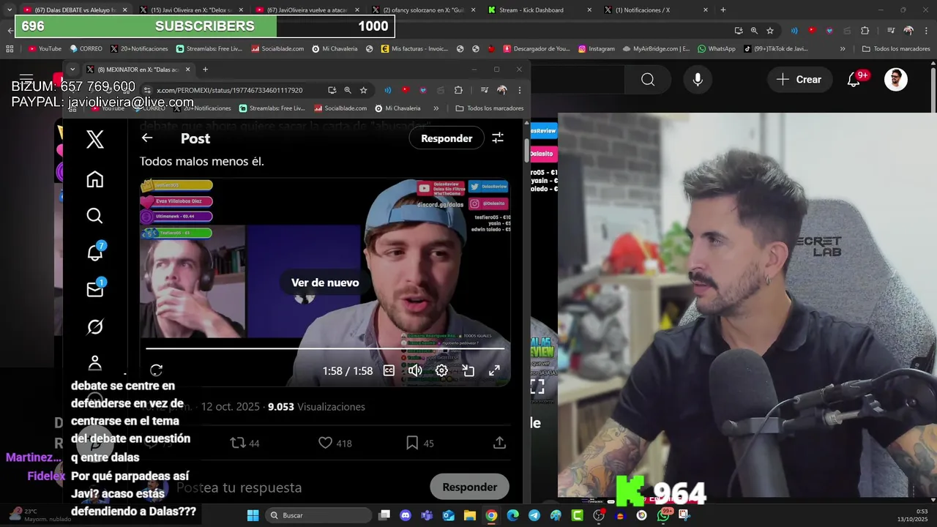Expand overflow bookmarks in main browser
The width and height of the screenshot is (937, 527).
[x=843, y=49]
